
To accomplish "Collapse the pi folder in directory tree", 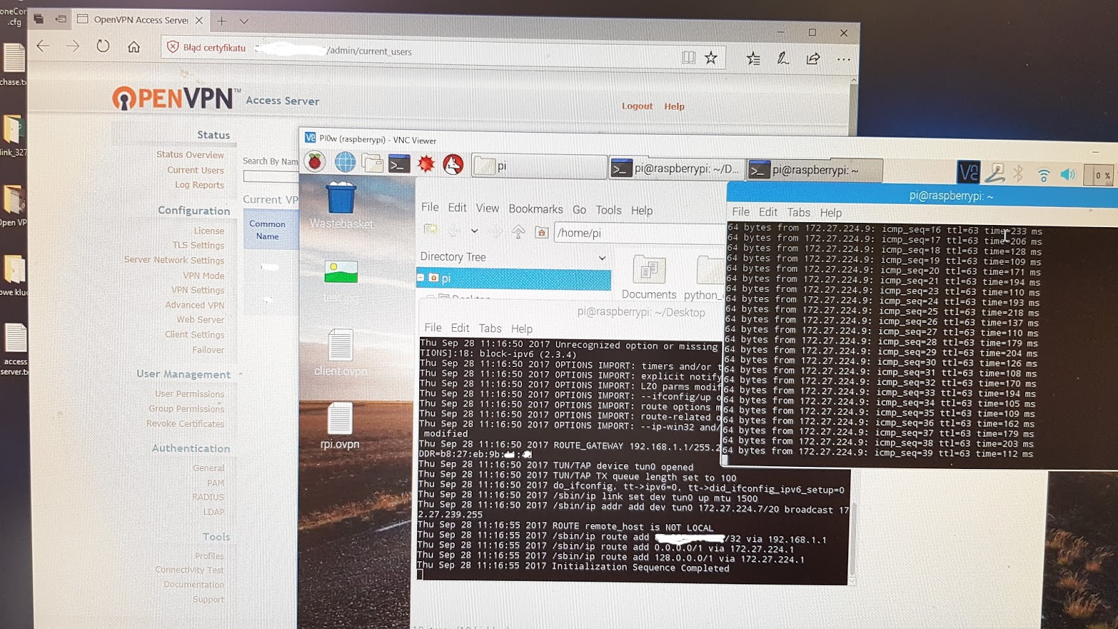I will 421,277.
